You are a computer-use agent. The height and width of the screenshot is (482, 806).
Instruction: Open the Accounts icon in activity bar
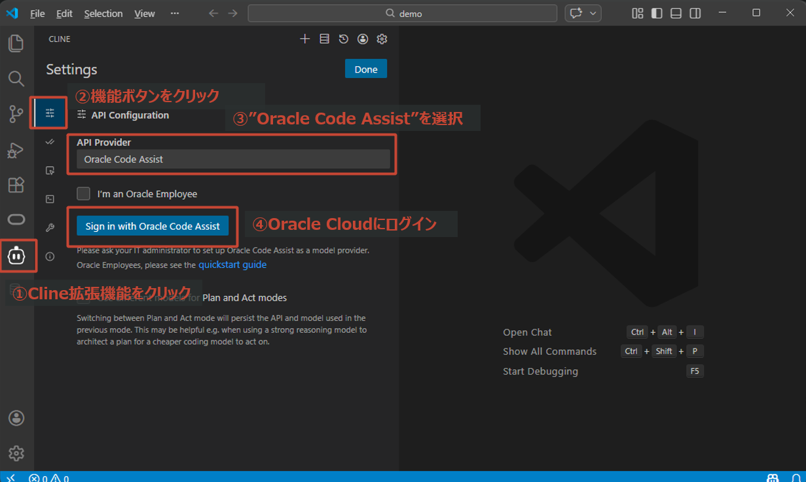click(x=16, y=418)
